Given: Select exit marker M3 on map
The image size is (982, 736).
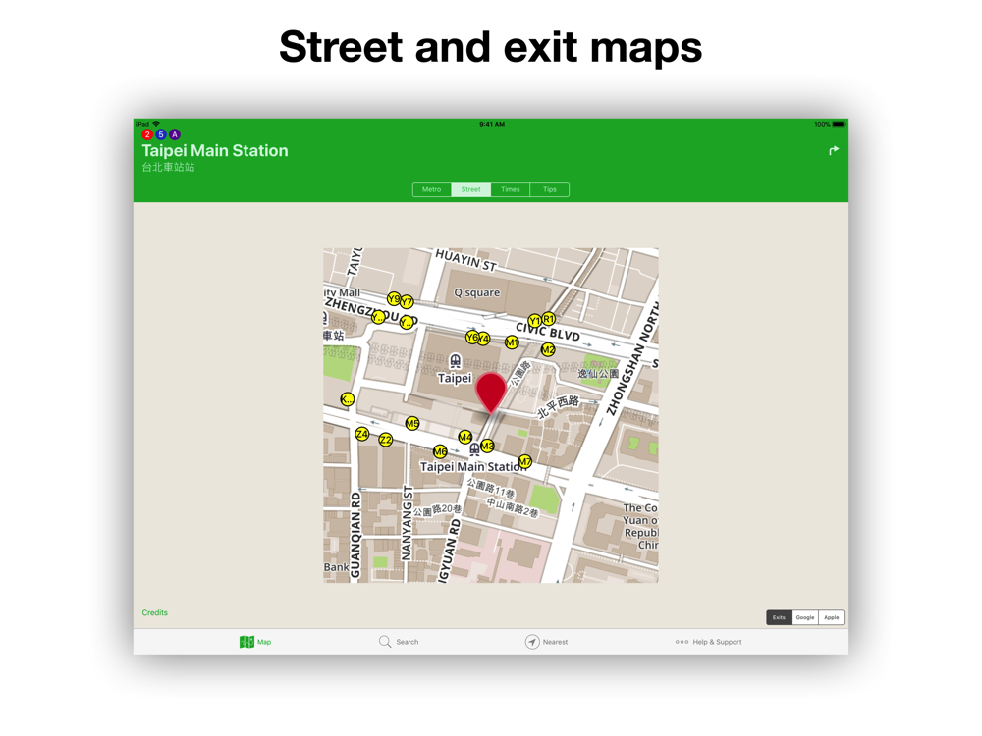Looking at the screenshot, I should pos(487,446).
